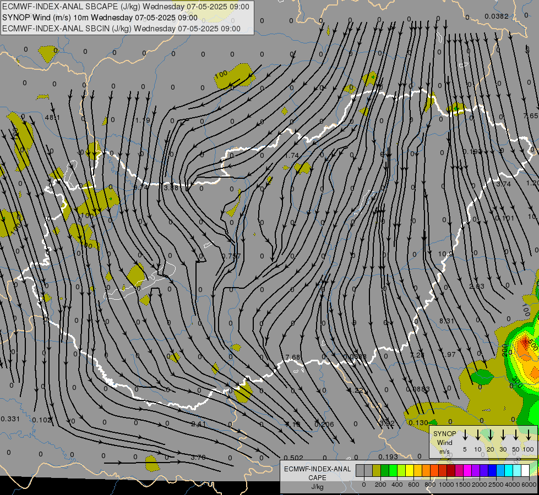Click the 1.74 value on the map
Screen dimensions: 539x495
(x=291, y=156)
